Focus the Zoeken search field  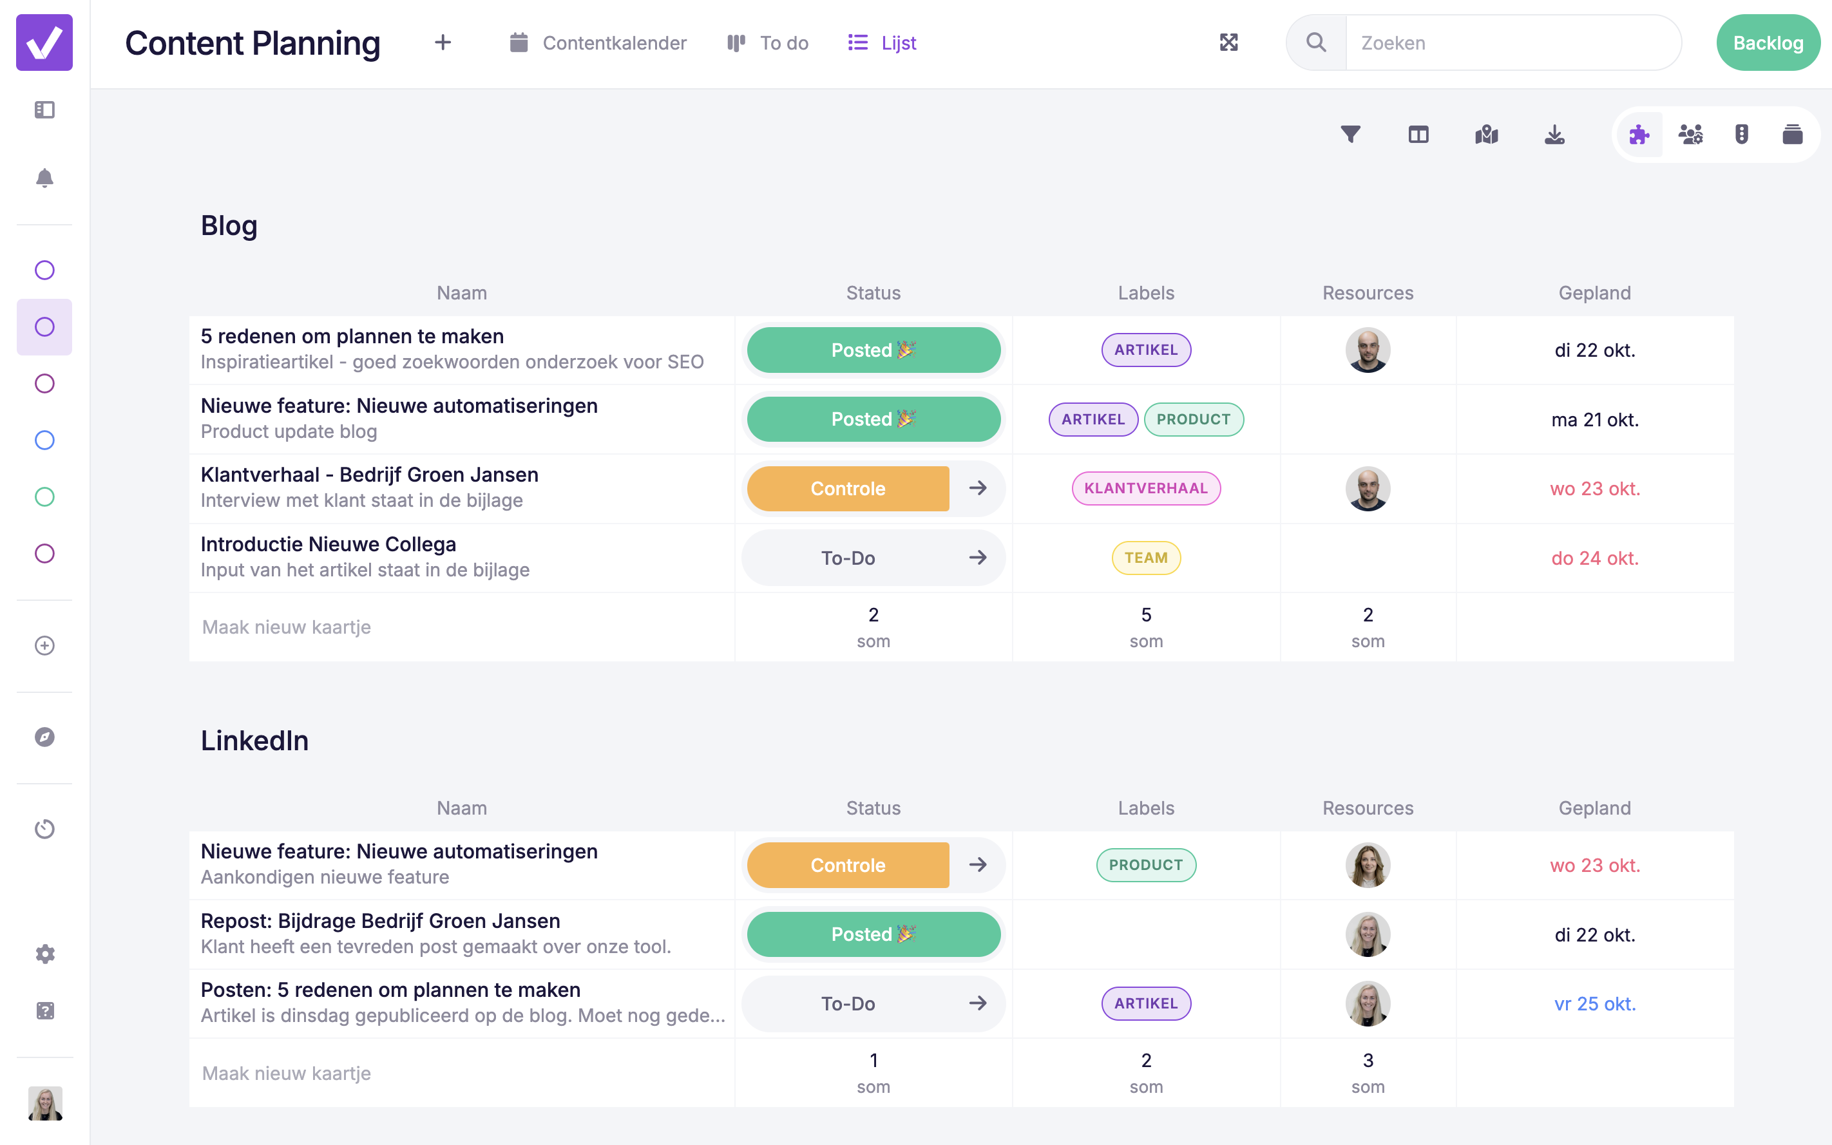coord(1512,43)
